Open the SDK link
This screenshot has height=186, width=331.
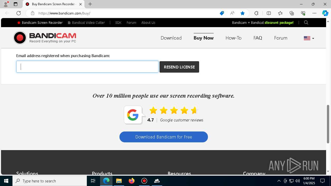[x=118, y=23]
